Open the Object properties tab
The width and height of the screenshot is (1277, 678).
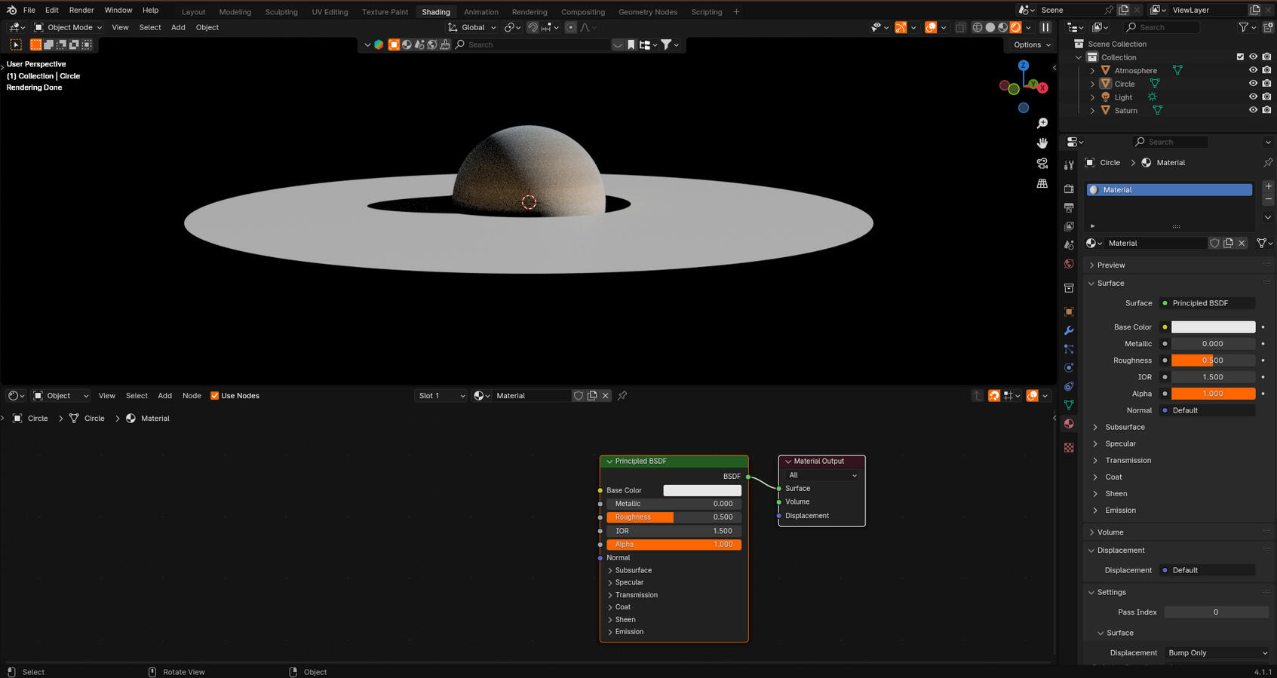point(1069,311)
